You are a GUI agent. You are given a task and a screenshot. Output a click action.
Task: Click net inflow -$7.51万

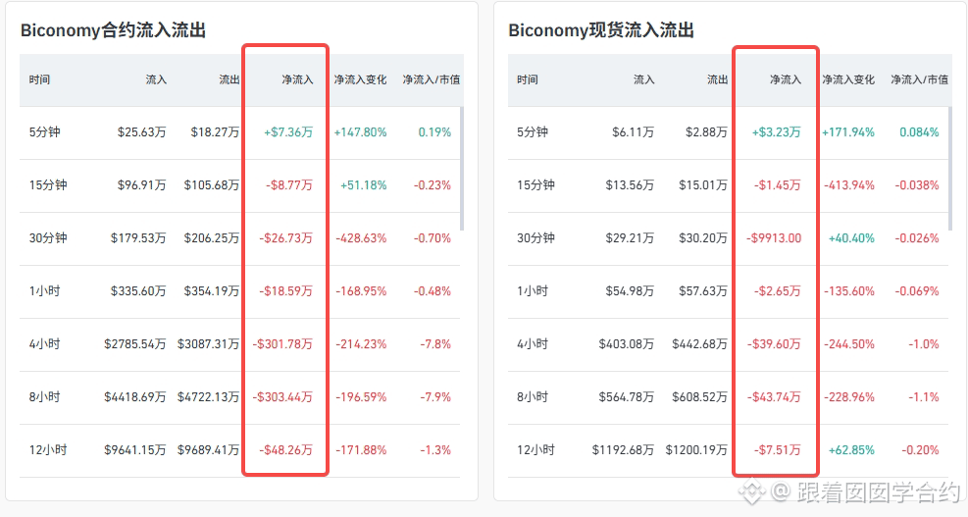pyautogui.click(x=777, y=450)
